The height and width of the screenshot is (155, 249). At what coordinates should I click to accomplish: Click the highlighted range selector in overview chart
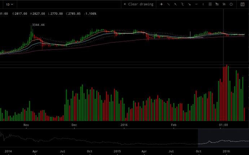[223, 138]
